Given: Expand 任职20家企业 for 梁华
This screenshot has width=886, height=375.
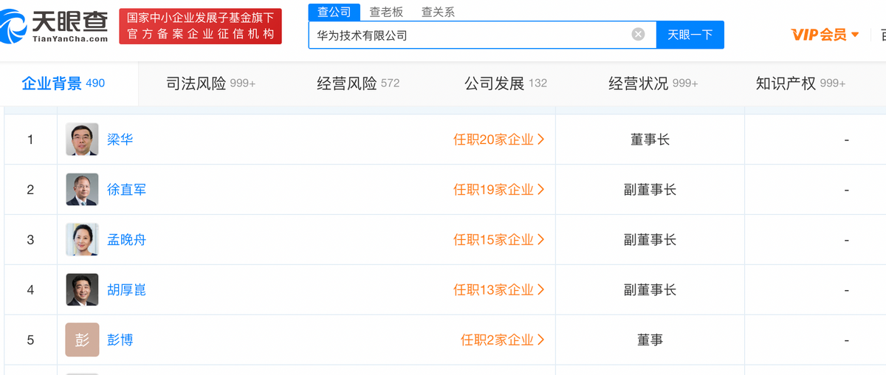Looking at the screenshot, I should tap(499, 140).
